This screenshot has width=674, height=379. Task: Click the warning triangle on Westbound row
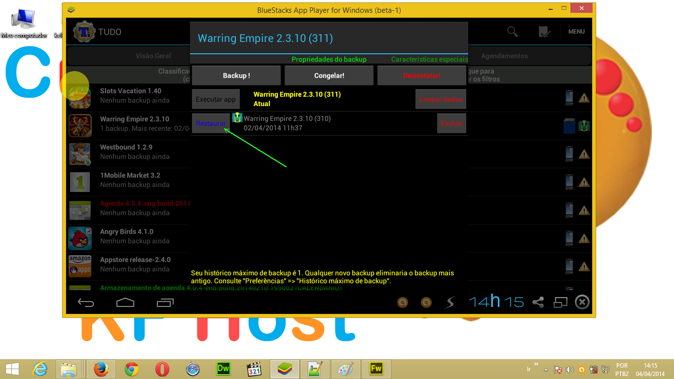tap(584, 154)
